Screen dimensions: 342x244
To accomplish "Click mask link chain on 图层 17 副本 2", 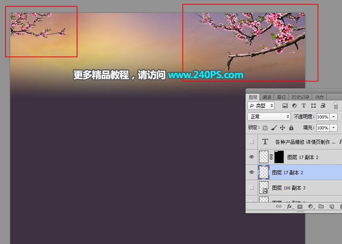I will point(271,157).
